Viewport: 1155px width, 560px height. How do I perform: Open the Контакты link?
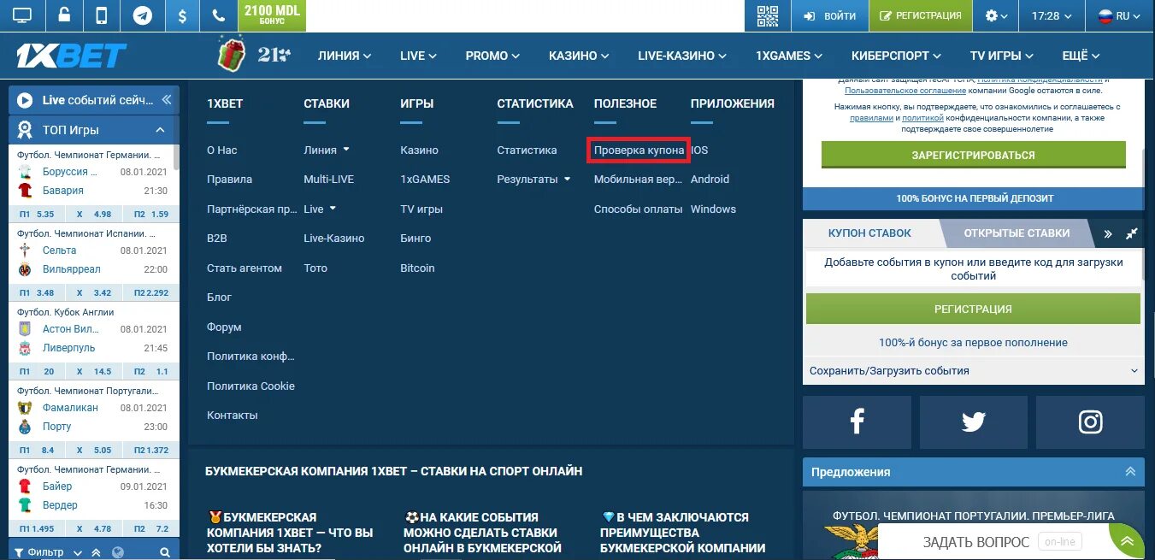click(x=232, y=415)
